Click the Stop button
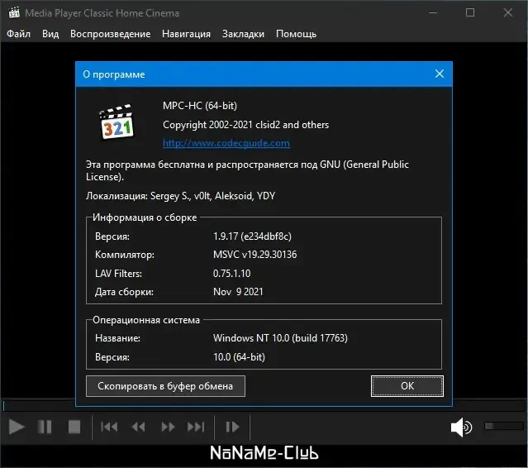 (x=74, y=427)
